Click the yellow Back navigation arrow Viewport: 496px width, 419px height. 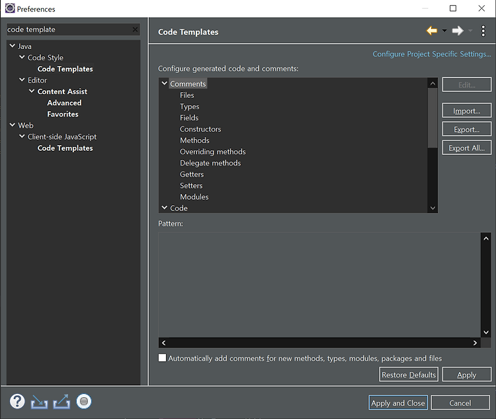coord(432,30)
